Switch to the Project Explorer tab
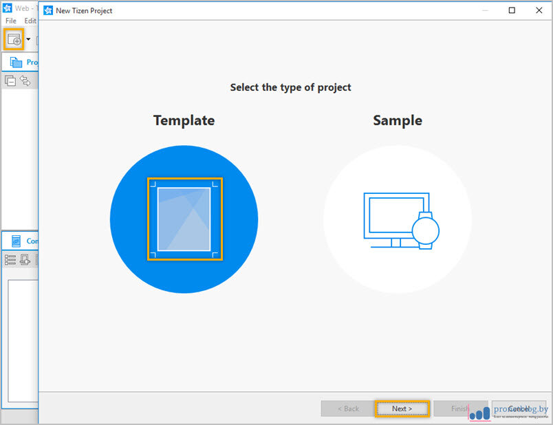Screen dimensions: 553x425 23,62
